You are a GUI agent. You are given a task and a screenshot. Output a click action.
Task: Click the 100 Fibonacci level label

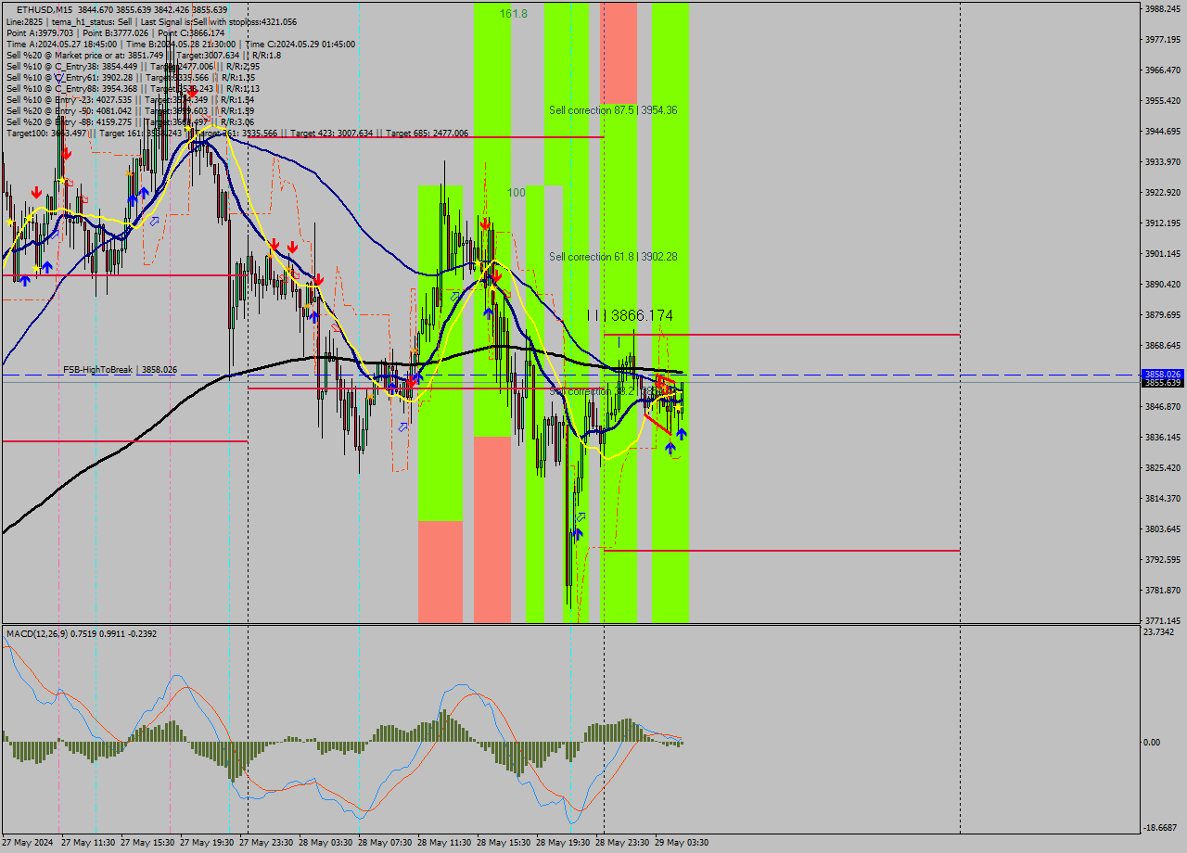pyautogui.click(x=517, y=193)
